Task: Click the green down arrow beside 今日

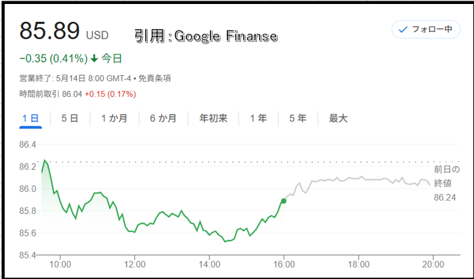Action: (x=95, y=58)
